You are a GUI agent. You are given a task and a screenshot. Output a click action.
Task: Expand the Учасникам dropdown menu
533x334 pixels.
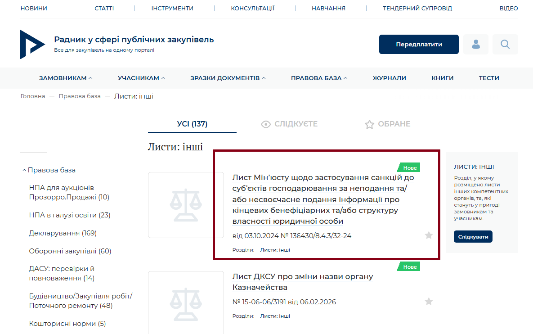(141, 78)
